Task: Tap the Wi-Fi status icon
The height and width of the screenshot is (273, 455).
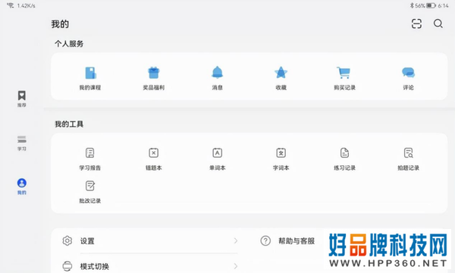Action: (10, 5)
